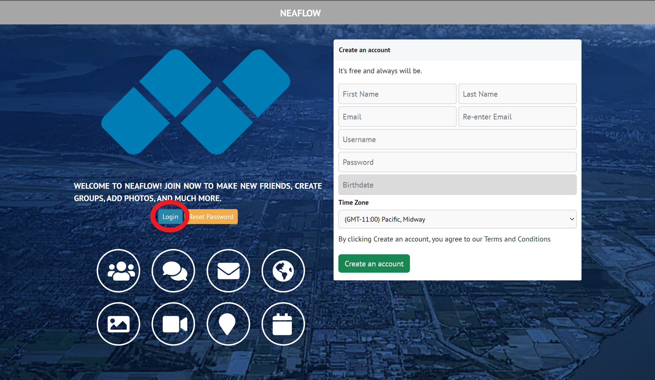Click the envelope mail icon circle

(228, 271)
